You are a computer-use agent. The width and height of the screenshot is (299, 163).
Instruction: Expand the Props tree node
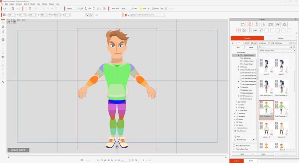click(235, 122)
